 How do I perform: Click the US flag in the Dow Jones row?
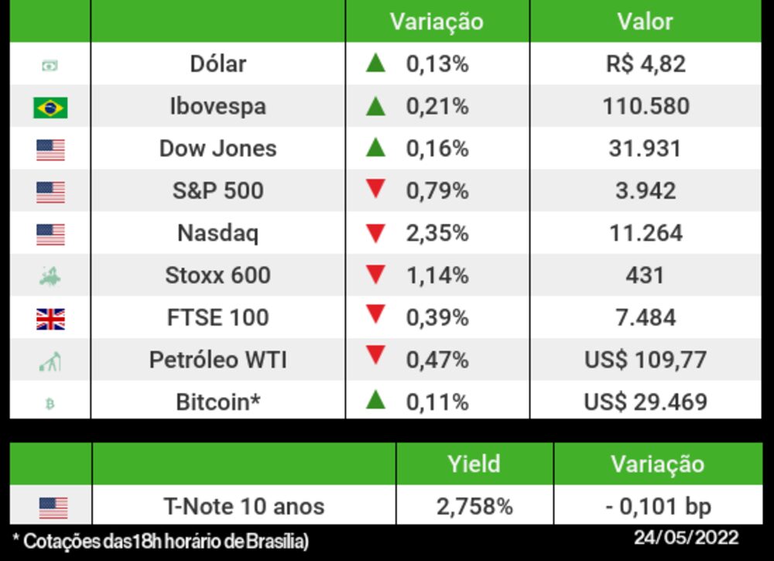click(50, 150)
